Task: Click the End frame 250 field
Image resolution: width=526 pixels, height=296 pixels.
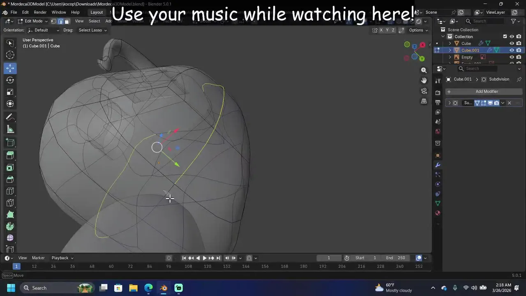Action: point(397,258)
